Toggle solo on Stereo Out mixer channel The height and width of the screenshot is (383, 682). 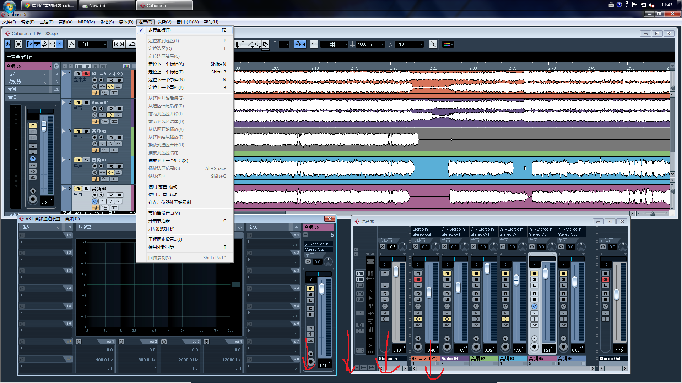606,279
